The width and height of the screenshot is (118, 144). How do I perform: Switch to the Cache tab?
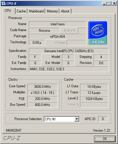click(x=21, y=11)
